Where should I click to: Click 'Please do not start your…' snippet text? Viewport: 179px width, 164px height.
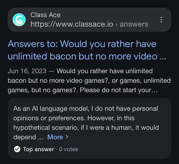[119, 90]
